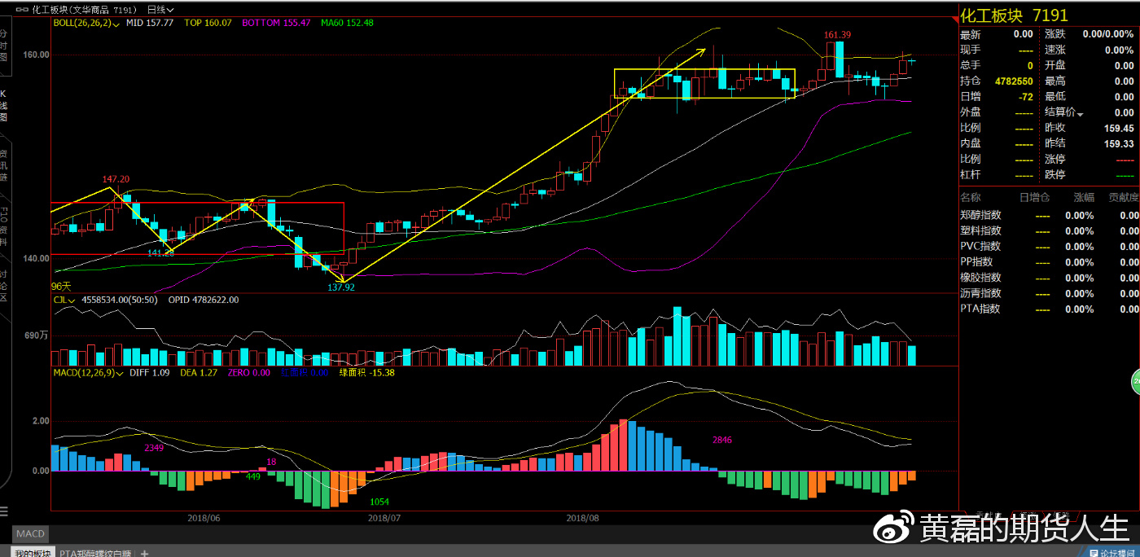This screenshot has height=557, width=1140.
Task: Open the 资讯链 side tab
Action: pos(3,164)
